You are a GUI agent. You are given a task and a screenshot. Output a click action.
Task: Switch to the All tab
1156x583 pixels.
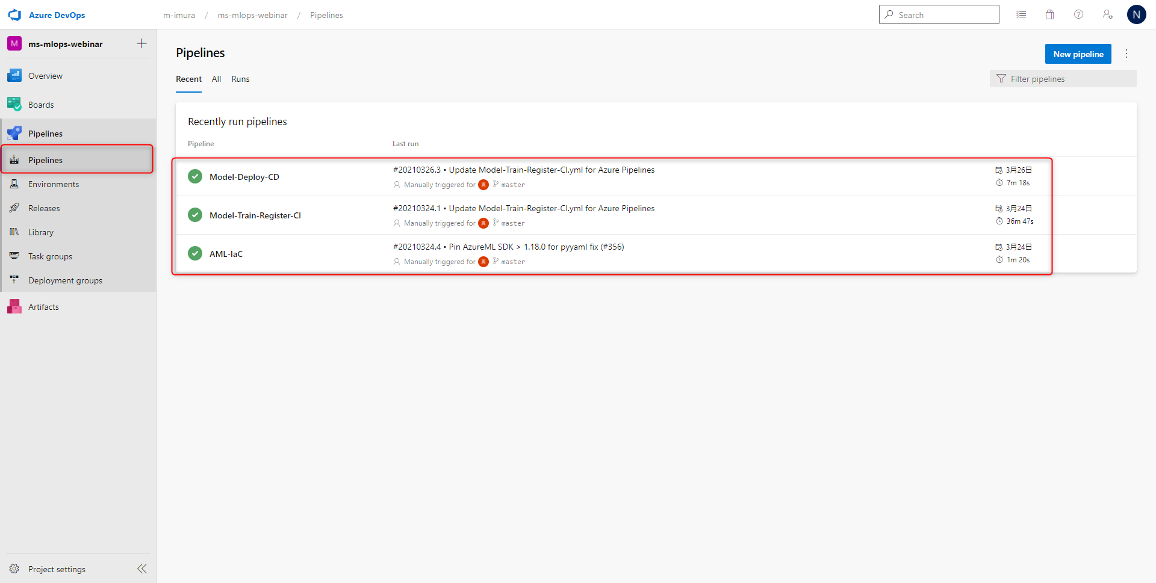click(216, 79)
